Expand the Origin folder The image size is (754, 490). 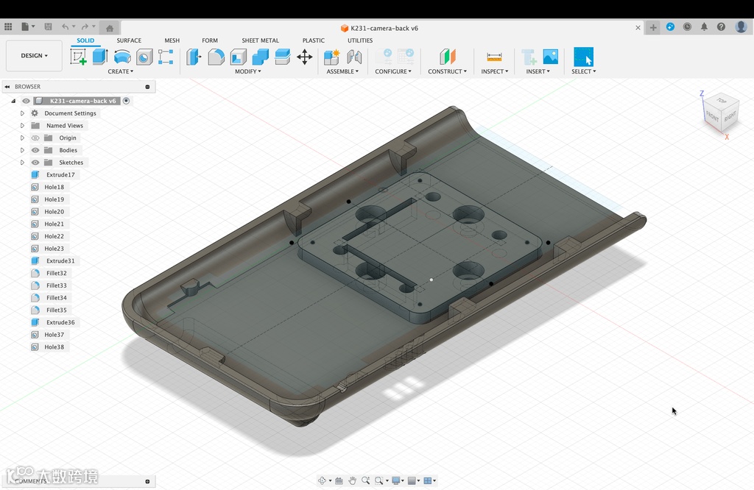(x=22, y=138)
